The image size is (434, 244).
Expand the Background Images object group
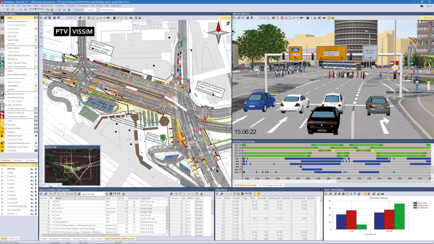pos(5,94)
